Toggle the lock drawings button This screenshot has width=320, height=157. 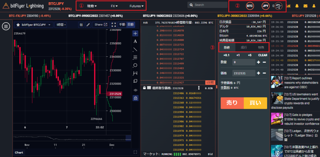(135, 98)
